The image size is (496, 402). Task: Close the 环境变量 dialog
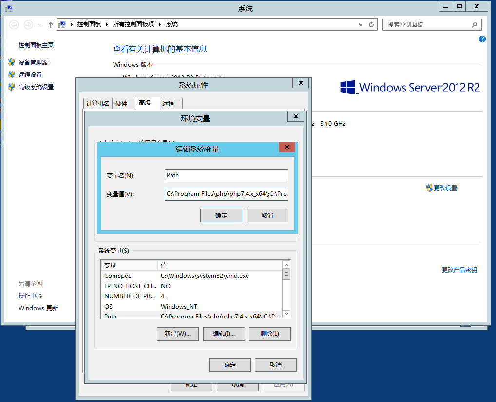coord(296,116)
